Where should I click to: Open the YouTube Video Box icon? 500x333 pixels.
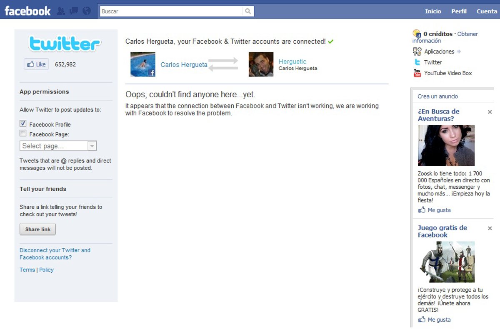pyautogui.click(x=417, y=73)
